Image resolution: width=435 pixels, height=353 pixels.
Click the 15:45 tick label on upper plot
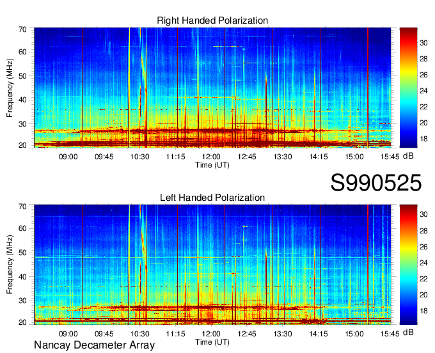[390, 157]
